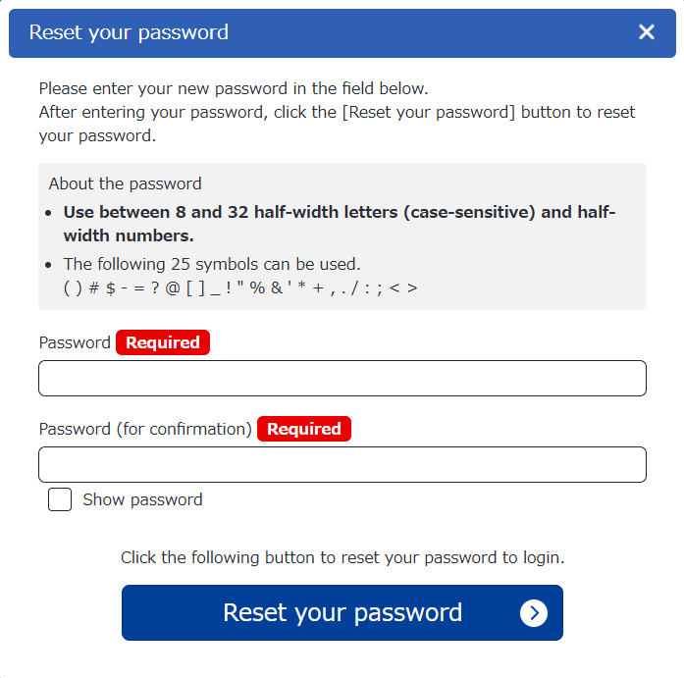Focus the new Password input field

pyautogui.click(x=342, y=379)
